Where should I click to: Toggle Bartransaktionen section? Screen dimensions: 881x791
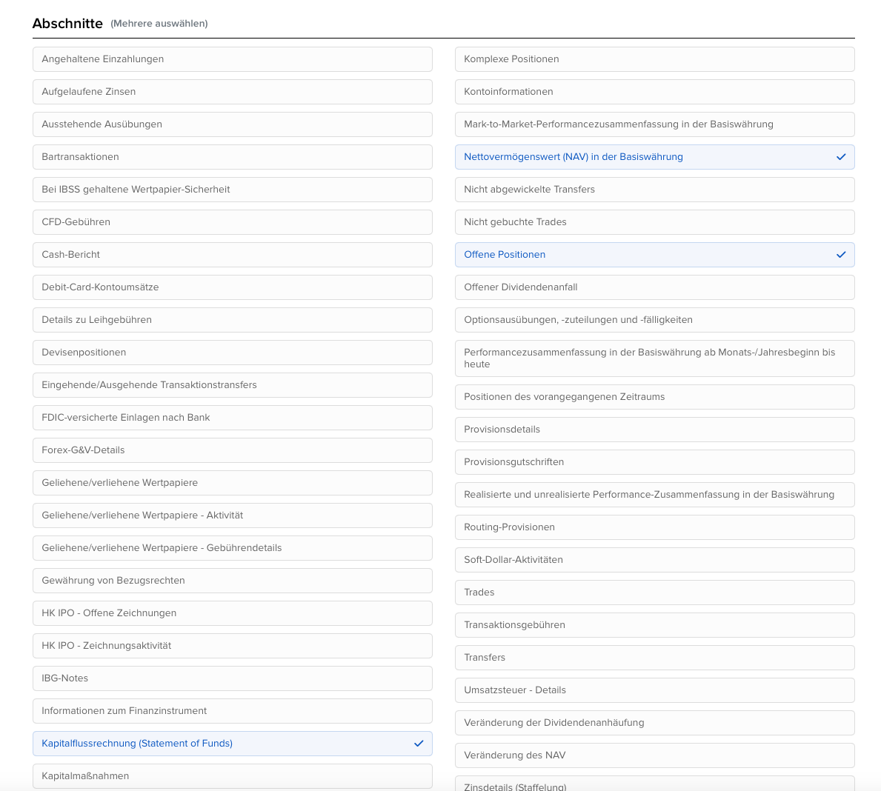tap(233, 157)
